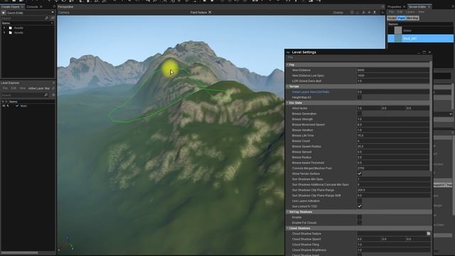Close the Paint Texture tool tag

point(210,12)
